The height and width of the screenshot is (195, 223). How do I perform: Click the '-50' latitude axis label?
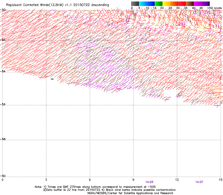[x=3, y=10]
